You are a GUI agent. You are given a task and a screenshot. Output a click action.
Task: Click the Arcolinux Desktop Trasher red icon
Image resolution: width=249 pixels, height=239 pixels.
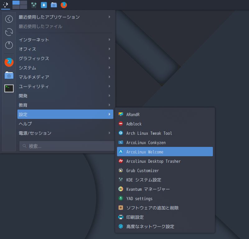(121, 161)
